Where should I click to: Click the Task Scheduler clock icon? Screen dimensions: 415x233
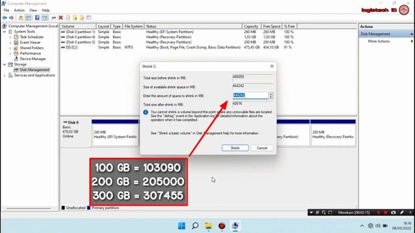click(16, 37)
